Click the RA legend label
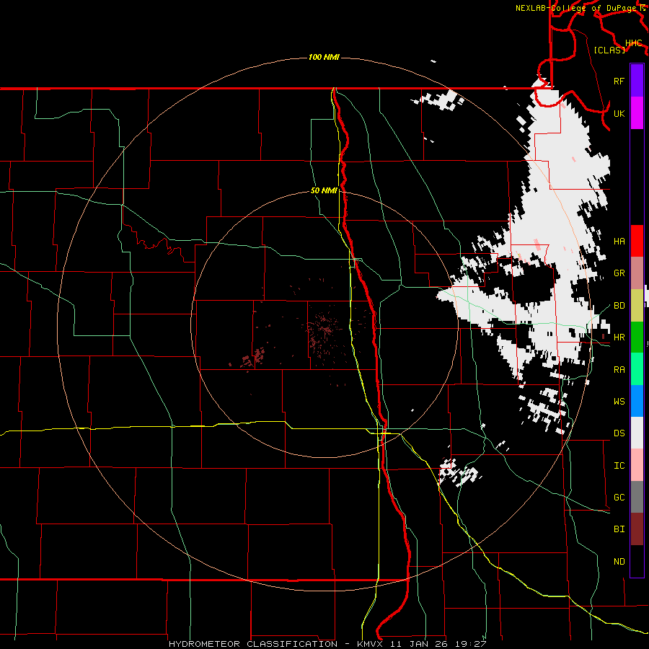The image size is (649, 649). [x=619, y=370]
